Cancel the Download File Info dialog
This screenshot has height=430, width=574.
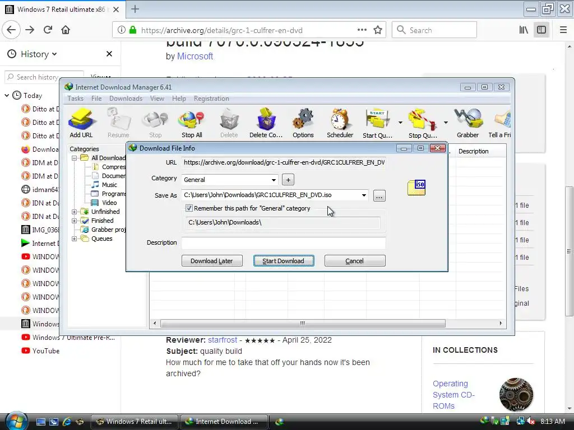pyautogui.click(x=355, y=261)
